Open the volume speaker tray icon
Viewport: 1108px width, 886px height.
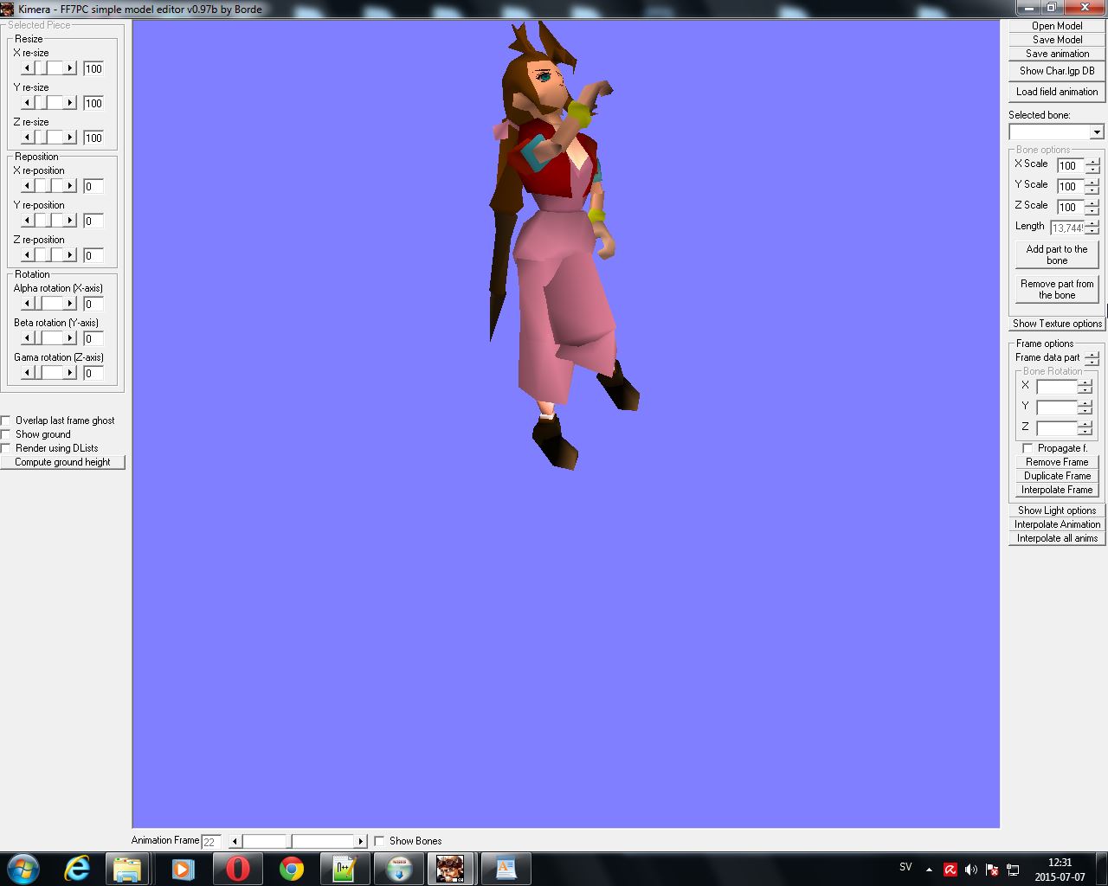click(x=971, y=870)
